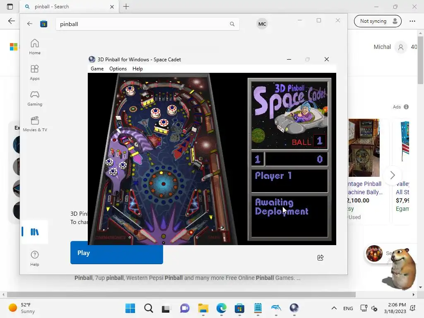
Task: Open Help in the Store sidebar
Action: (x=35, y=258)
